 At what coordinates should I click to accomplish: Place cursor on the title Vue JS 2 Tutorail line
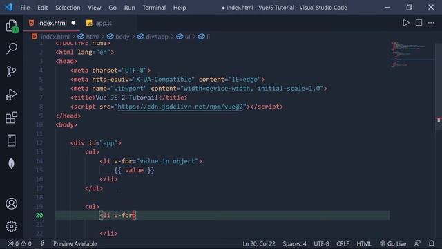coord(129,98)
